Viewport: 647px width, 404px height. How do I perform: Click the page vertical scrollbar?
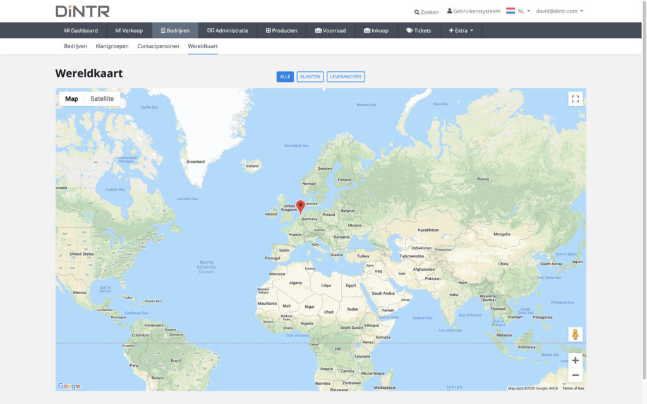(x=644, y=189)
